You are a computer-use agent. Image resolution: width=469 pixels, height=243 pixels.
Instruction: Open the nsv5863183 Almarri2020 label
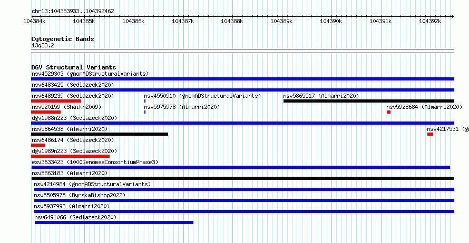coord(70,173)
